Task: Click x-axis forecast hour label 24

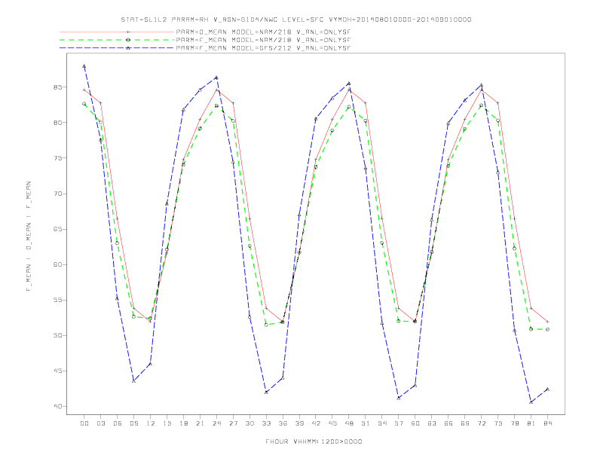Action: pos(216,423)
